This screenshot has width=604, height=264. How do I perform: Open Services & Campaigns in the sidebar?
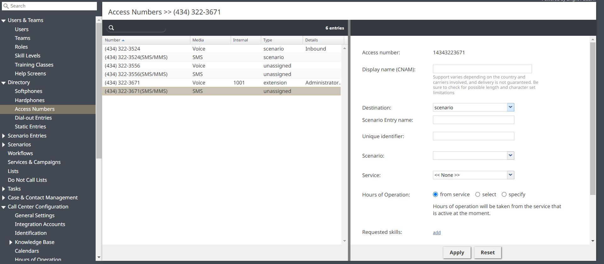coord(34,162)
